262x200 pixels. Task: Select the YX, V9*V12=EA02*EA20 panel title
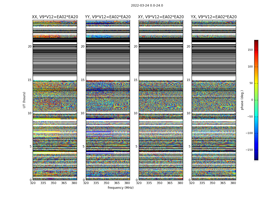tap(214, 17)
